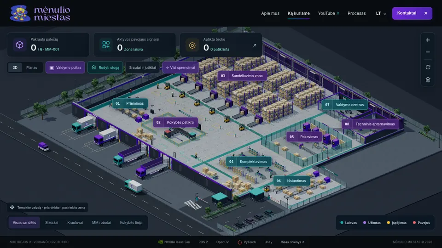Click the Aktyvūs pavojaus signalai stat card
The height and width of the screenshot is (248, 442).
point(134,45)
